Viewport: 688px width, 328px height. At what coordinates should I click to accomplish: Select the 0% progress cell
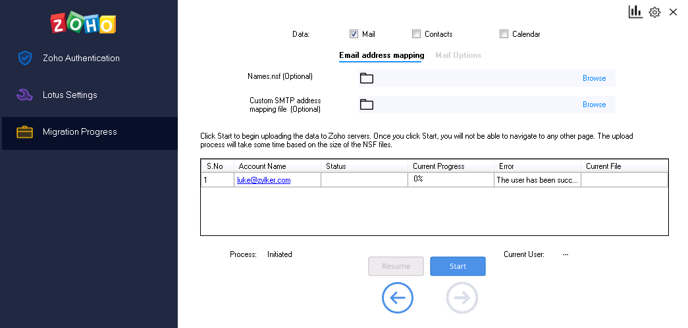451,179
